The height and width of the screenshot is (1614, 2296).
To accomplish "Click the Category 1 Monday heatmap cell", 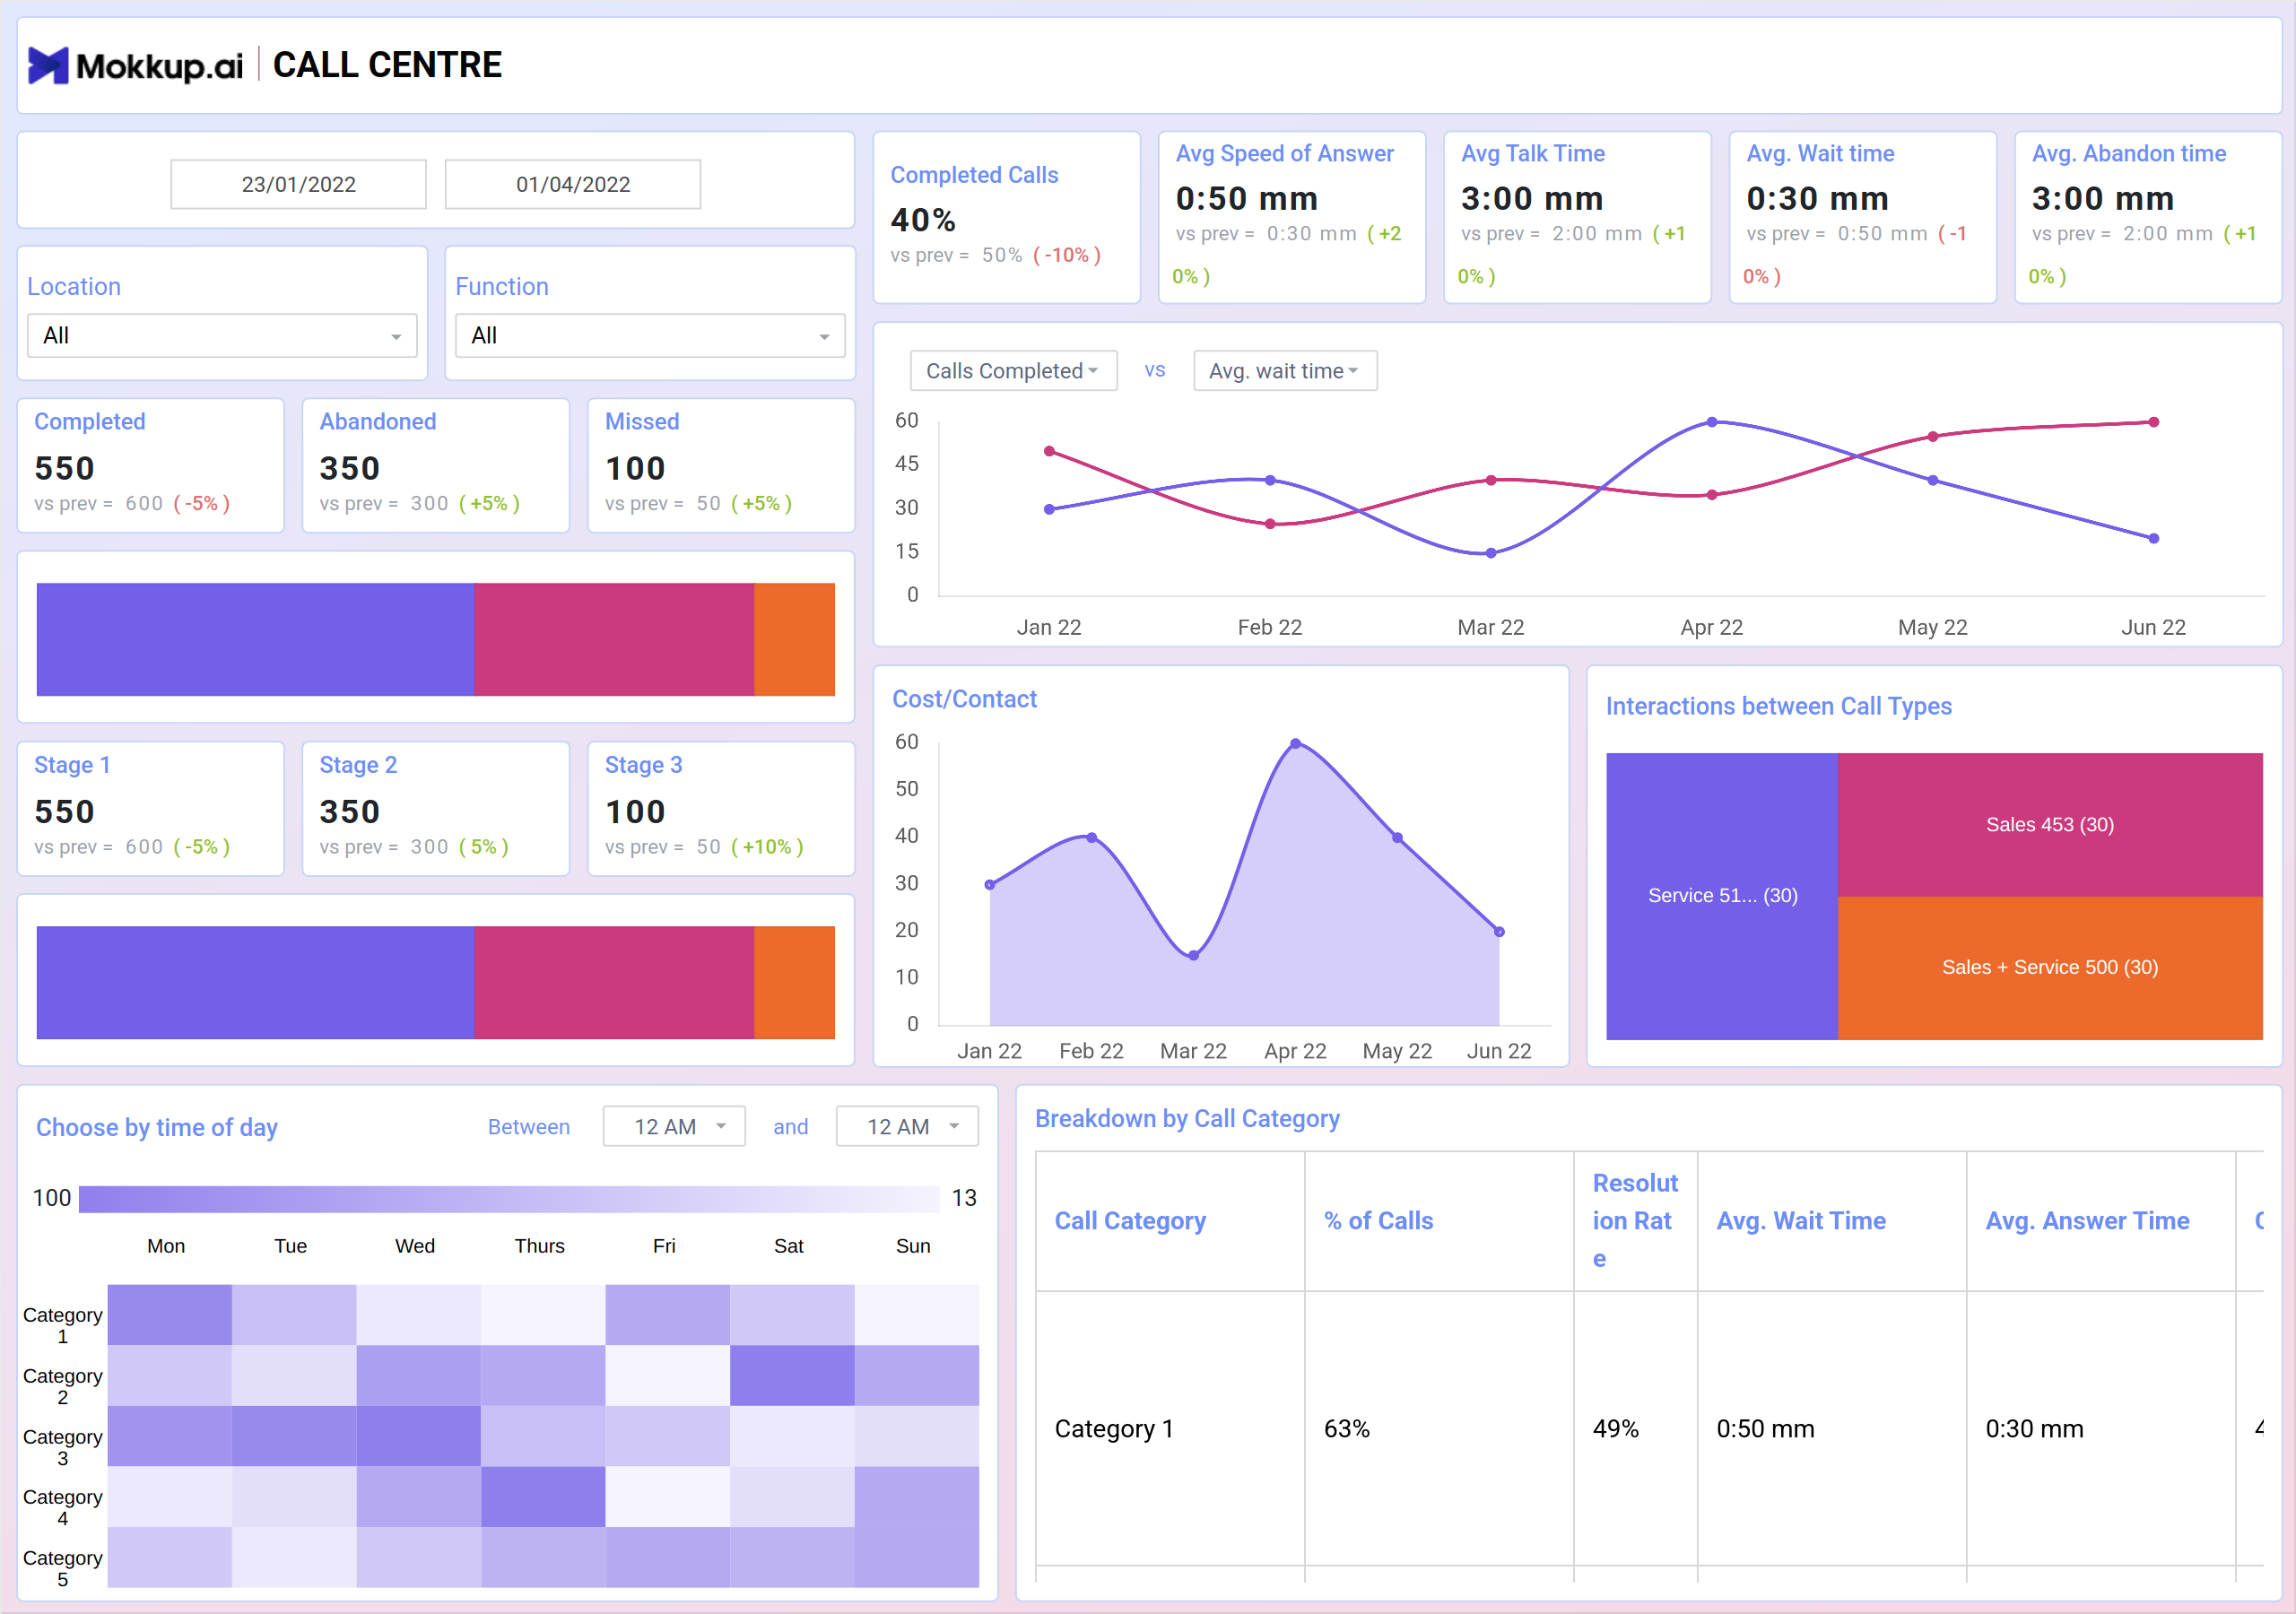I will [x=170, y=1315].
